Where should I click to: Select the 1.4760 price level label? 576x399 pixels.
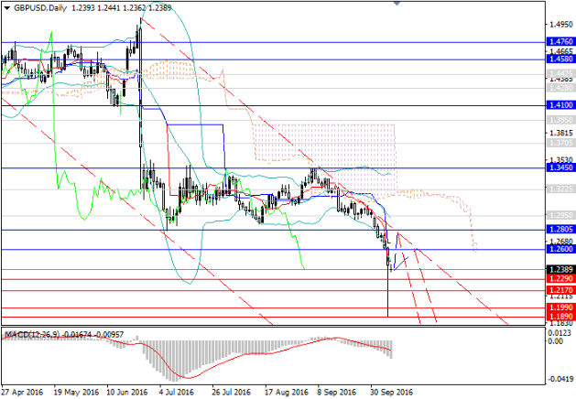pos(559,42)
